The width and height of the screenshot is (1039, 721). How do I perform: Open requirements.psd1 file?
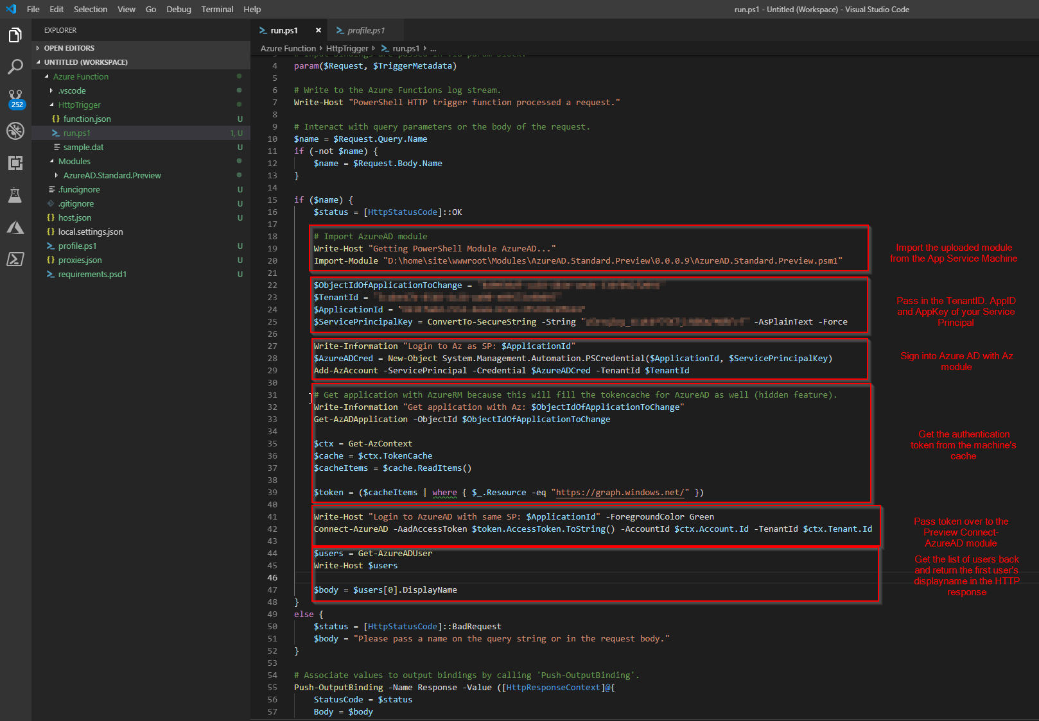tap(141, 274)
